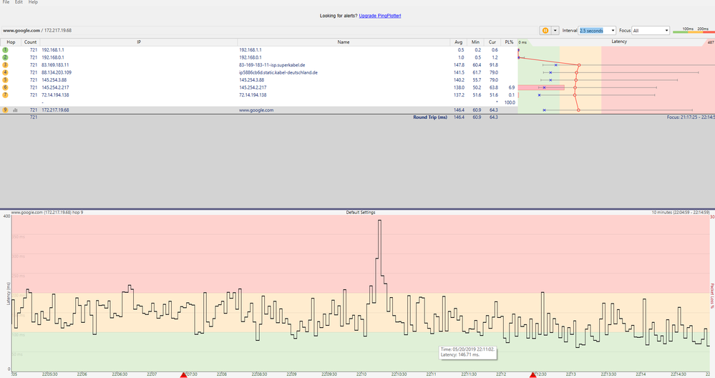
Task: Click the Latency graph column header
Action: point(619,42)
